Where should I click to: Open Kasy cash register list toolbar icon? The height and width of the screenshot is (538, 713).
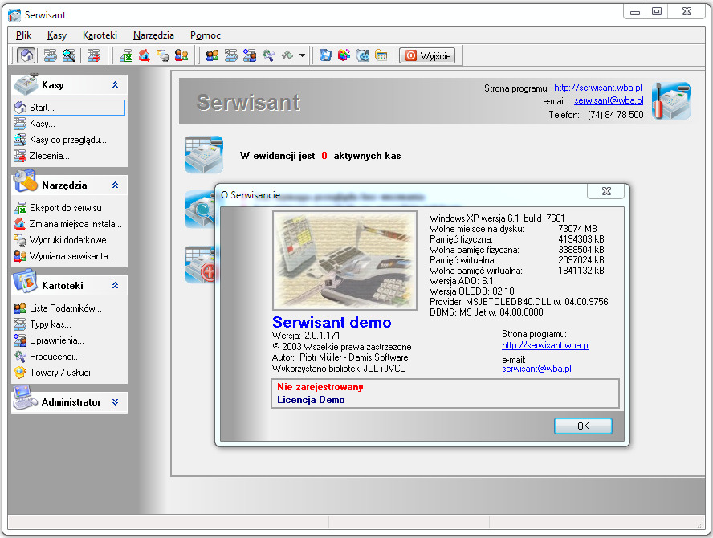pos(50,56)
